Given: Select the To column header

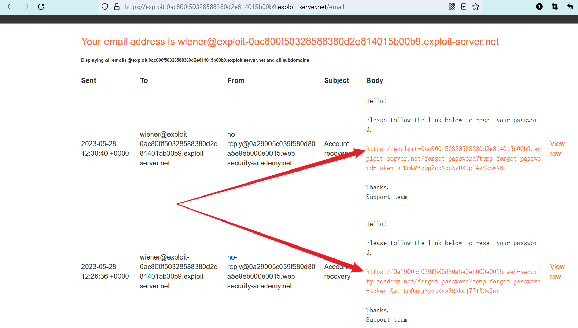Looking at the screenshot, I should [x=144, y=80].
